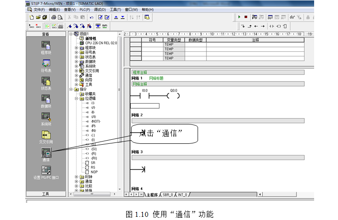Image resolution: width=338 pixels, height=220 pixels.
Task: Collapse the 项目1 root node
Action: [x=71, y=34]
